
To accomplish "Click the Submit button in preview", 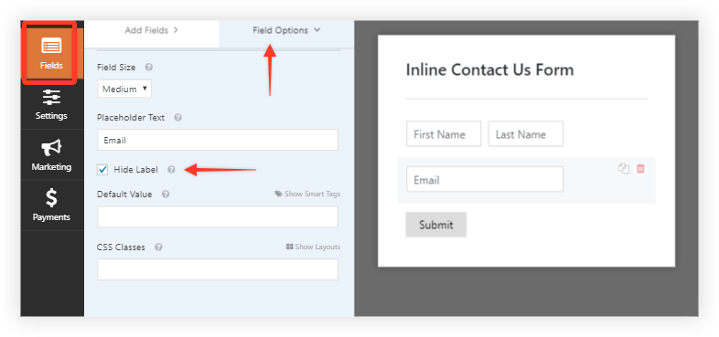I will coord(436,225).
